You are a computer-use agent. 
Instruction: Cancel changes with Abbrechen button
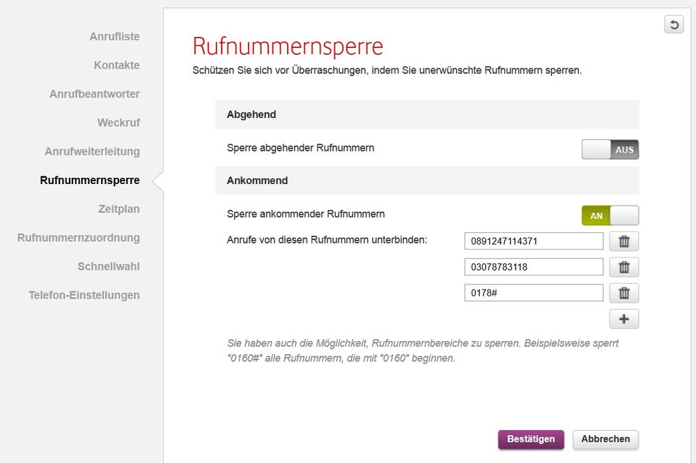(605, 439)
